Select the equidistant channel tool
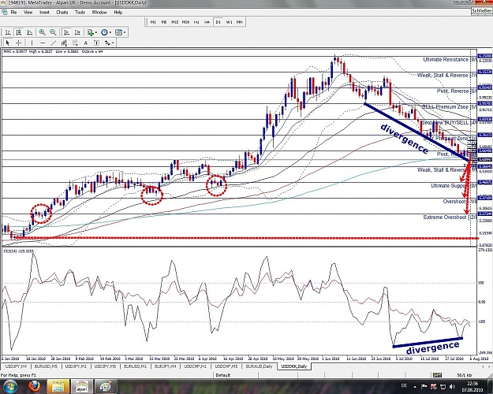493x394 pixels. [64, 43]
